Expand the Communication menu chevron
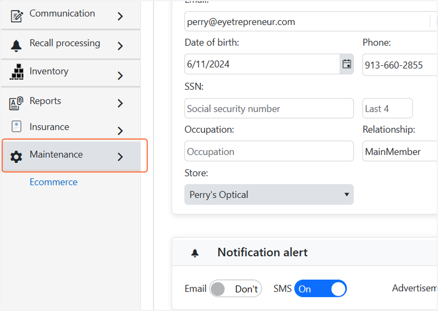This screenshot has height=311, width=438. click(x=120, y=16)
